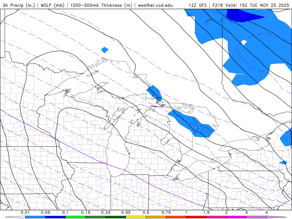This screenshot has height=219, width=292.
Task: Pick the orange color bar segment
Action: click(156, 217)
